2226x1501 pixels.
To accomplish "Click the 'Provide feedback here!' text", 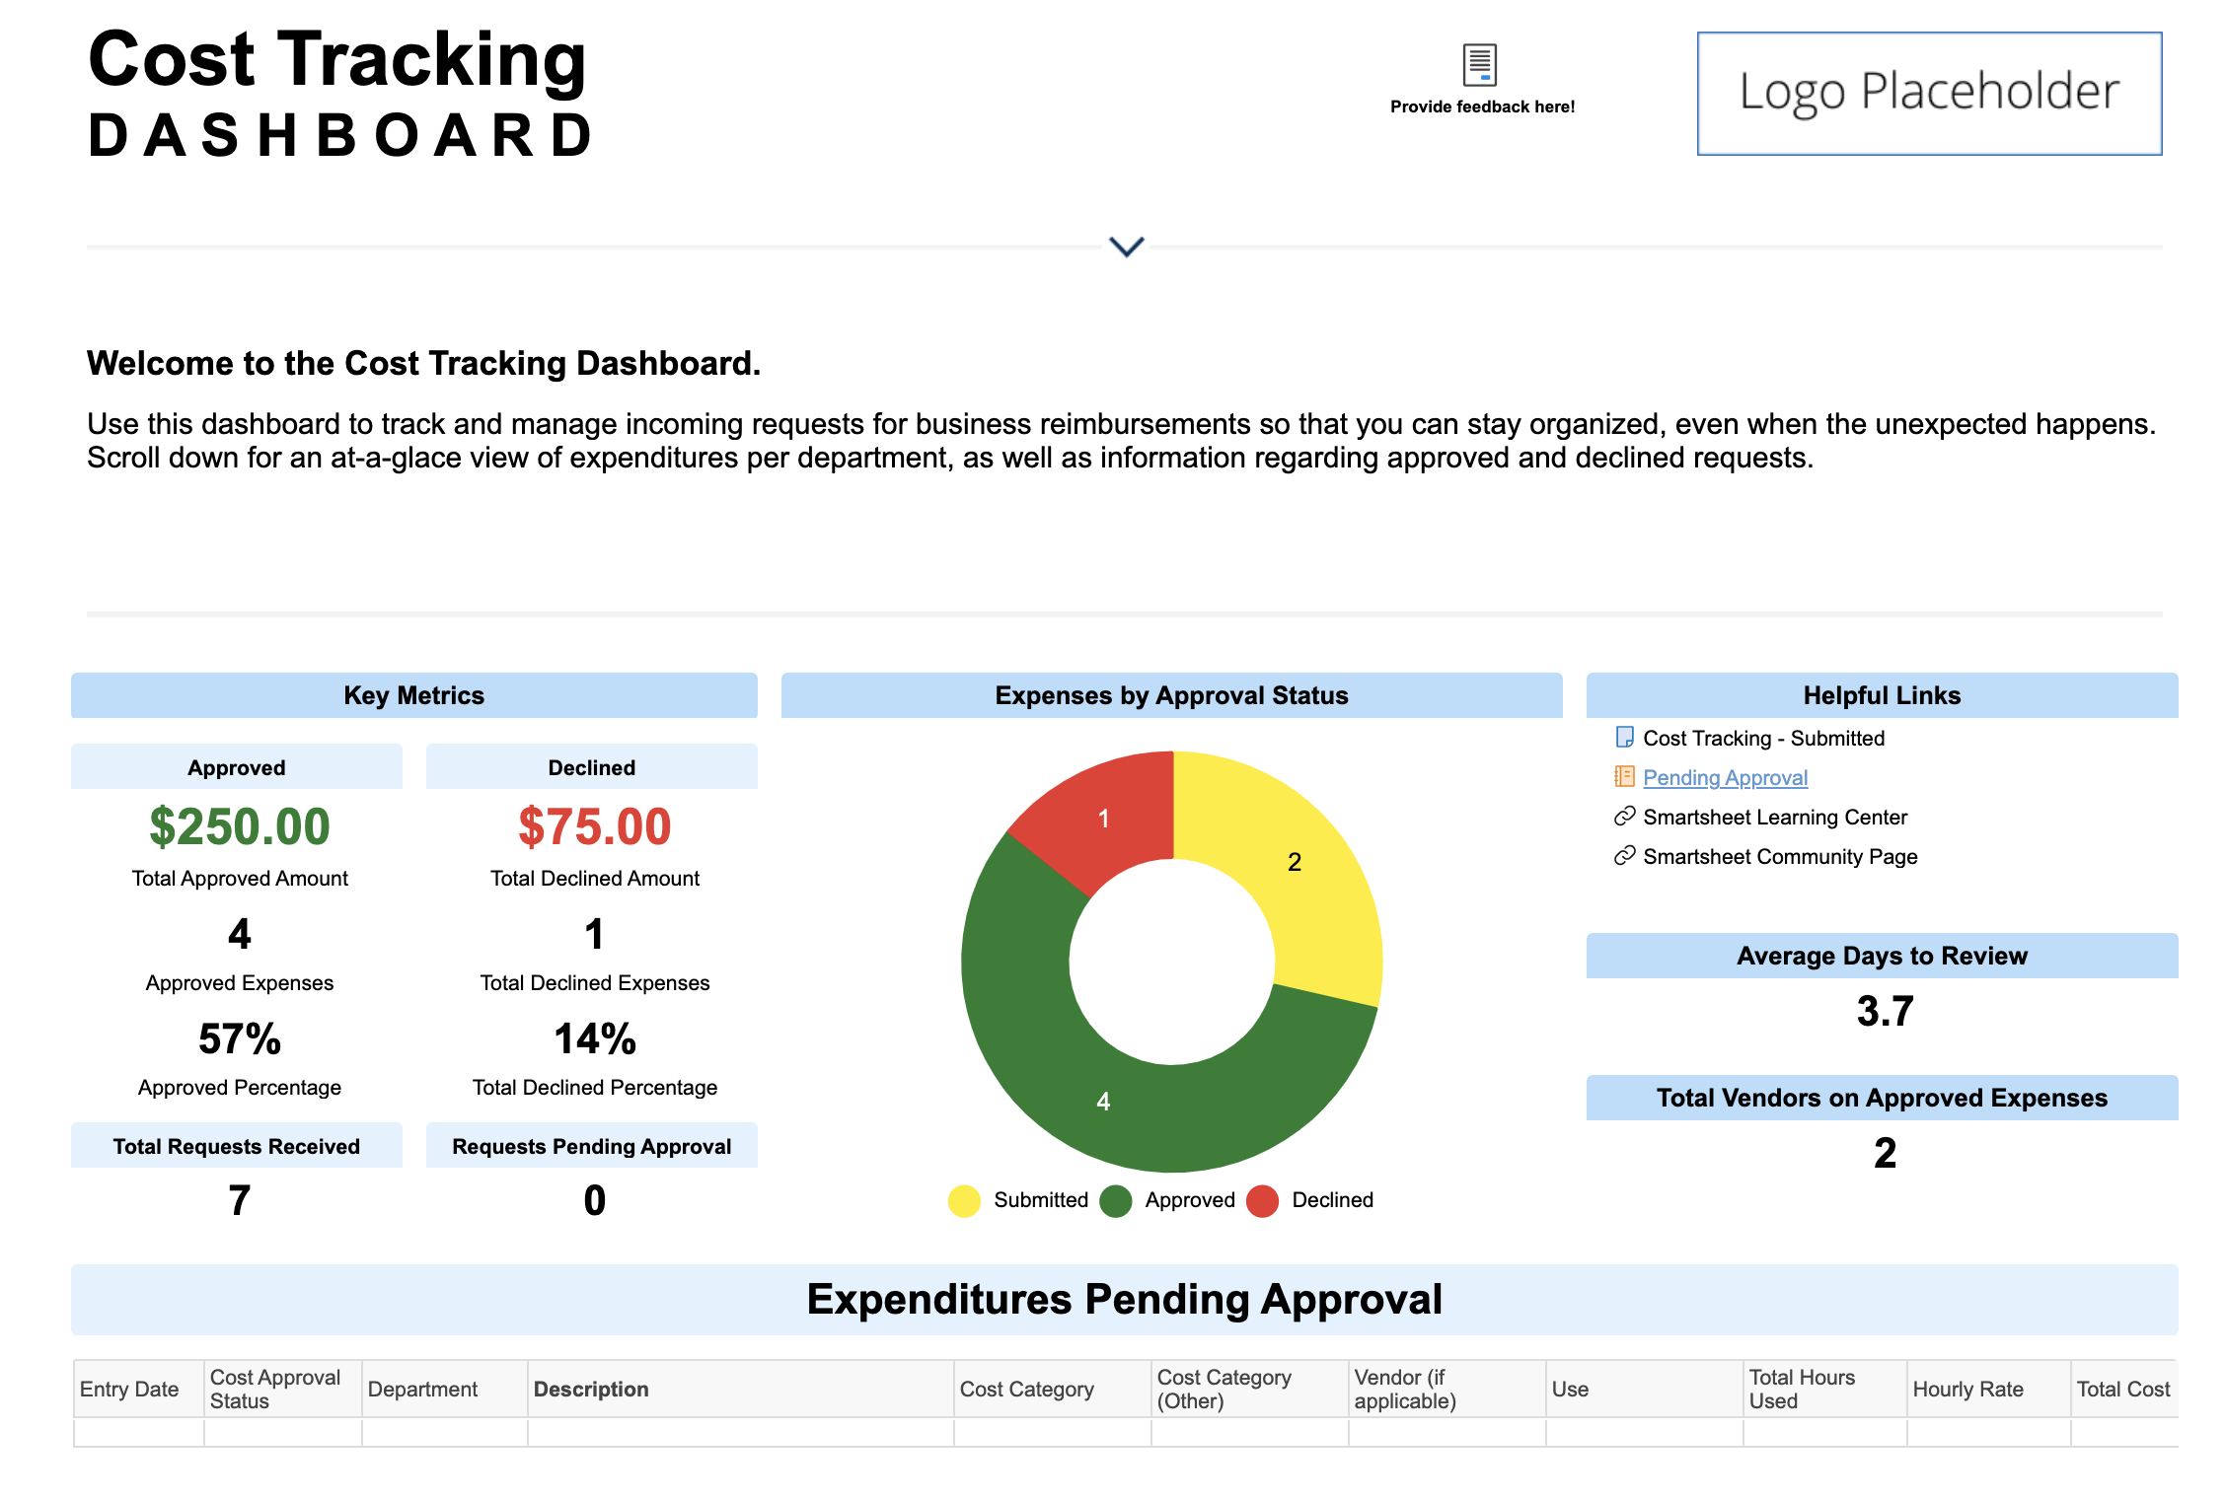I will 1482,107.
